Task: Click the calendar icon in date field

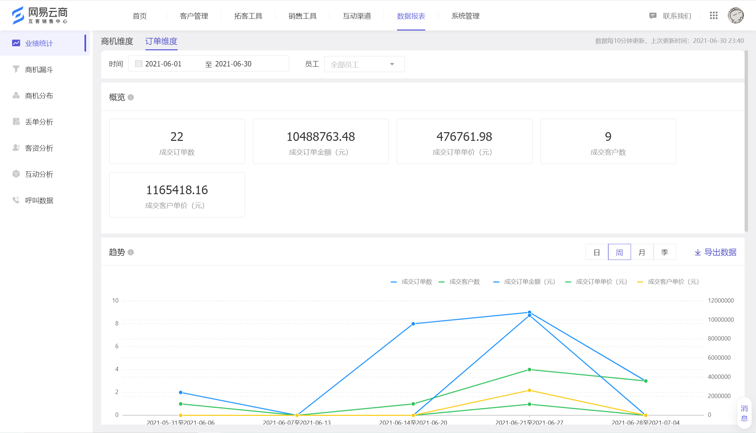Action: tap(138, 64)
